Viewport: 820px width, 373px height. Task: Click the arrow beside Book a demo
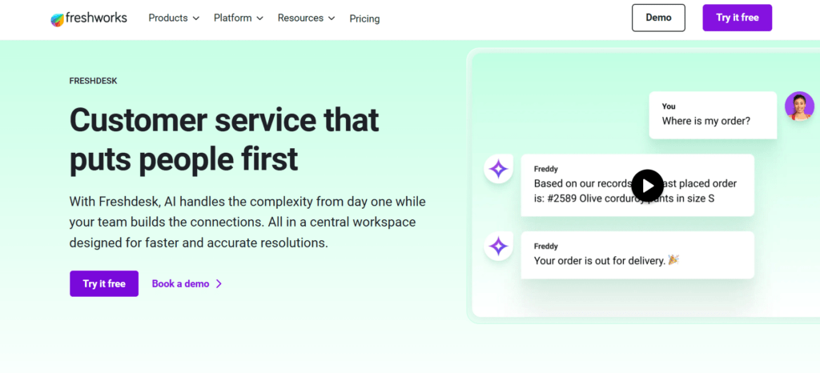(x=219, y=283)
